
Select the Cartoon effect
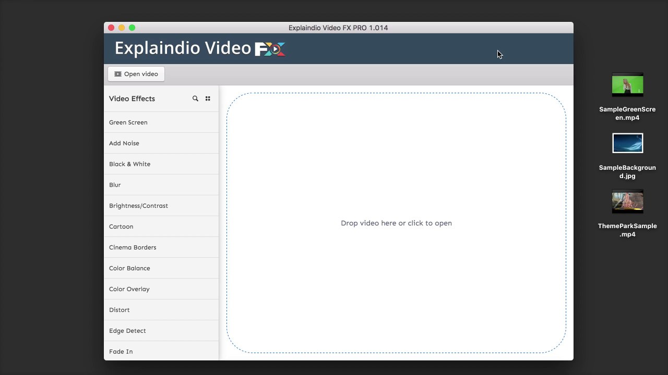[x=161, y=227]
